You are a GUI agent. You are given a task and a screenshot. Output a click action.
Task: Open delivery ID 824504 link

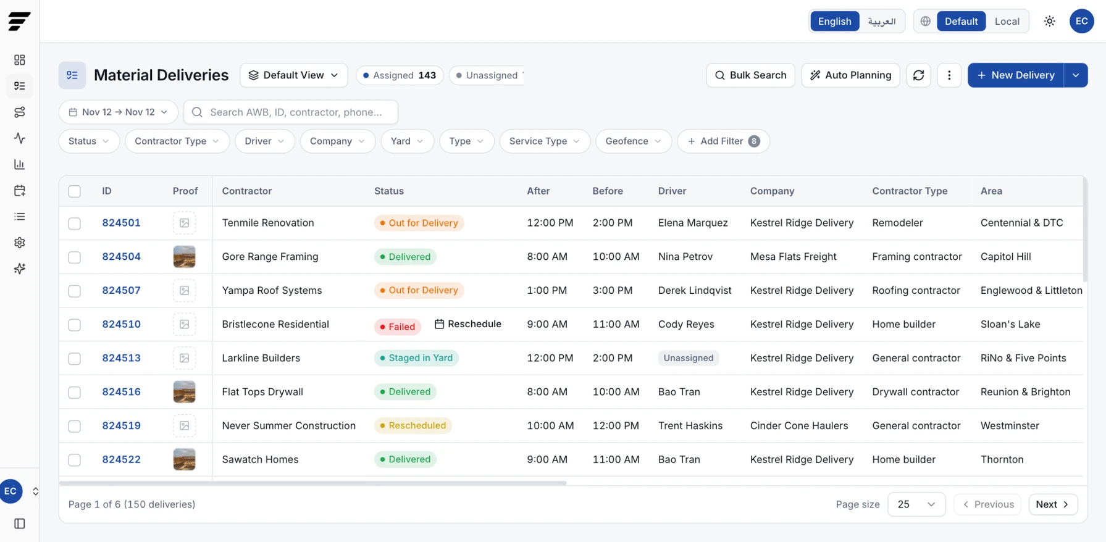coord(121,257)
